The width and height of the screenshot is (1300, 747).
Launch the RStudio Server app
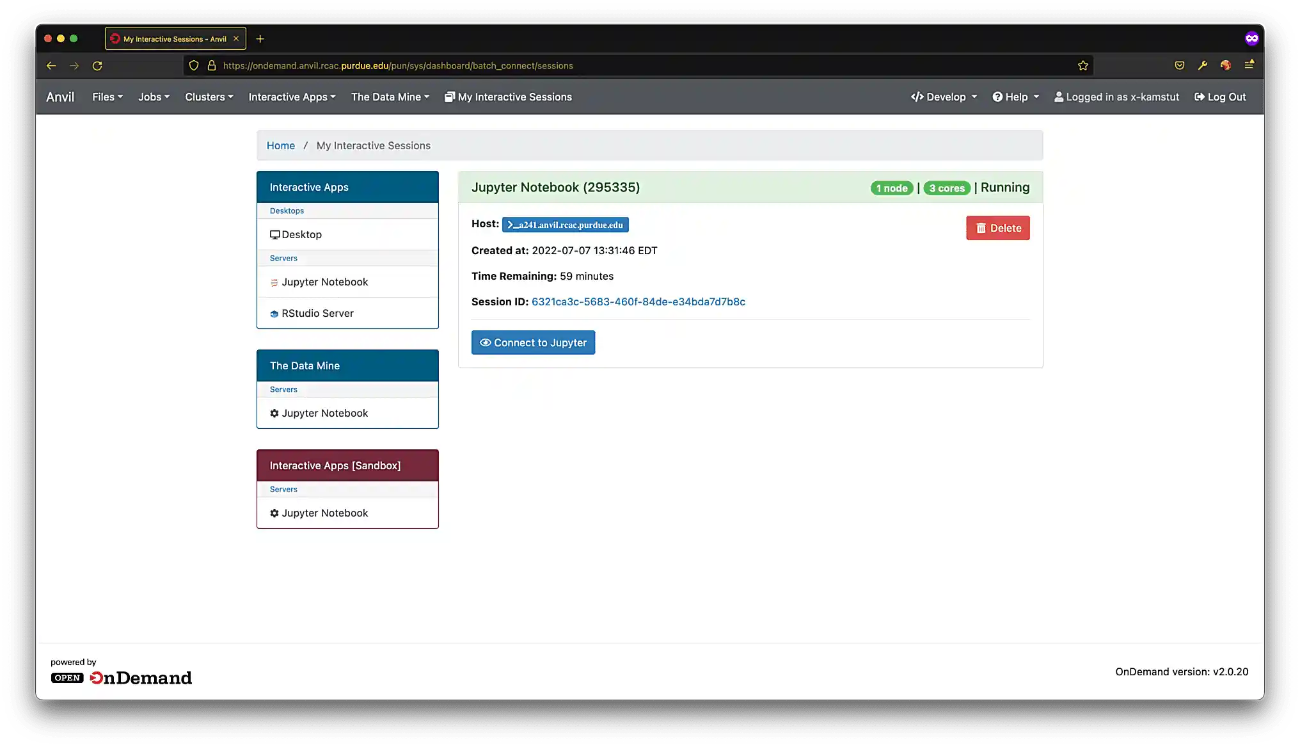tap(317, 313)
